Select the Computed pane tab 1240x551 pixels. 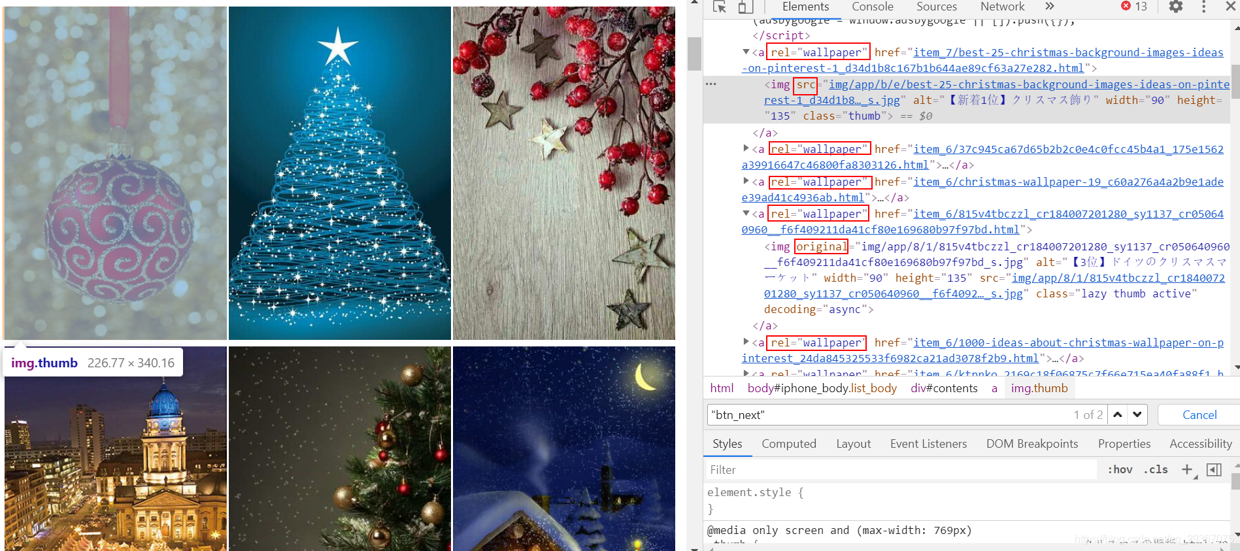[788, 444]
